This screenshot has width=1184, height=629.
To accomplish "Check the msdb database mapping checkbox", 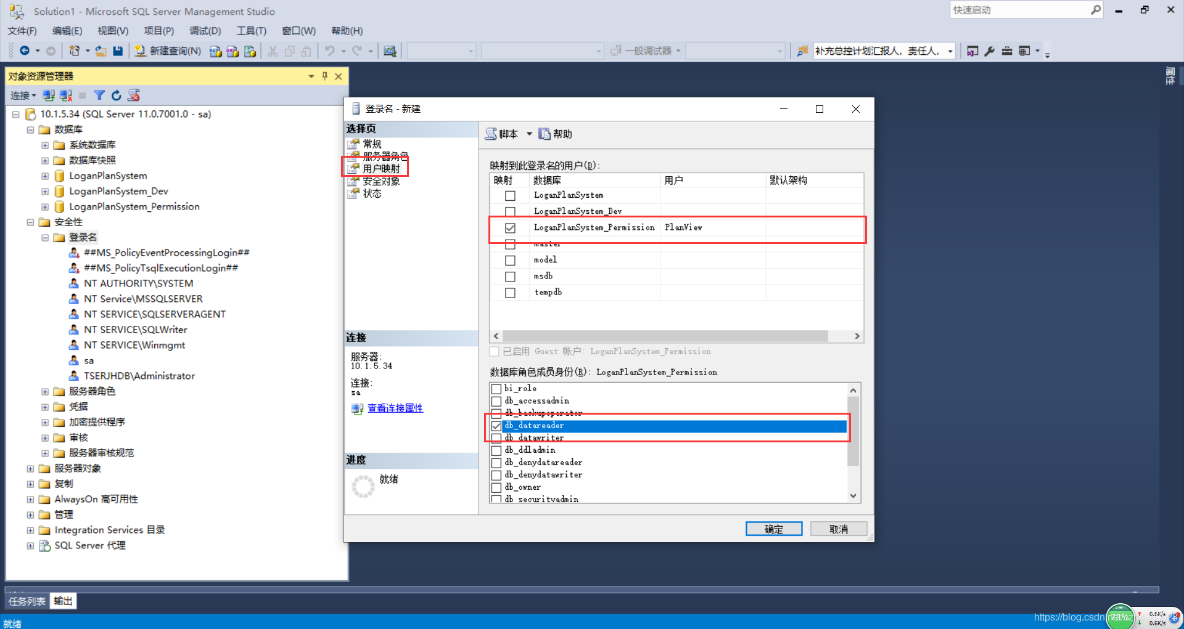I will coord(510,277).
